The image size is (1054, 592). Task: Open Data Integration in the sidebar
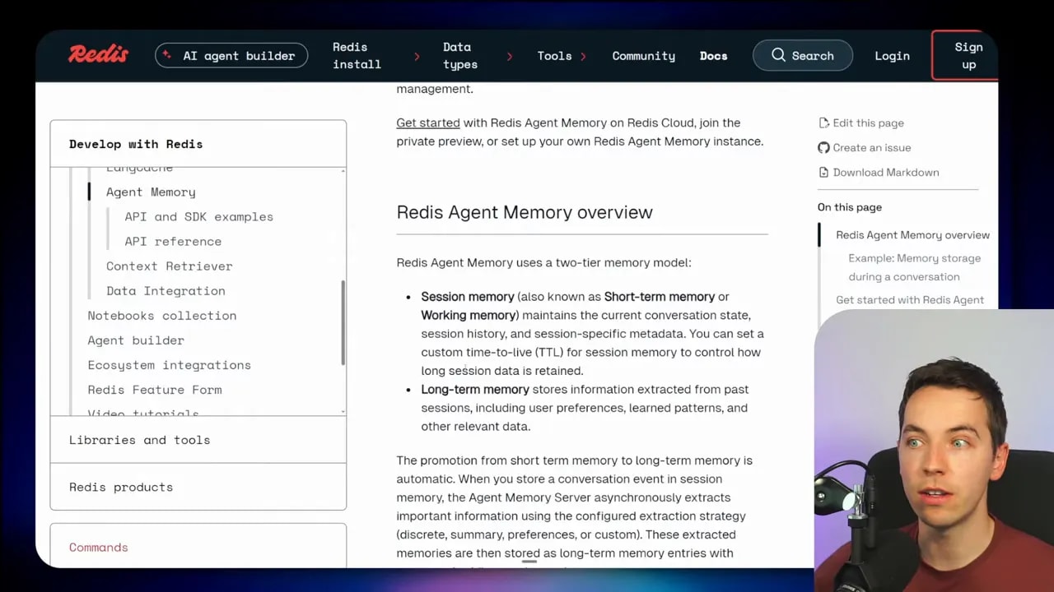click(166, 290)
